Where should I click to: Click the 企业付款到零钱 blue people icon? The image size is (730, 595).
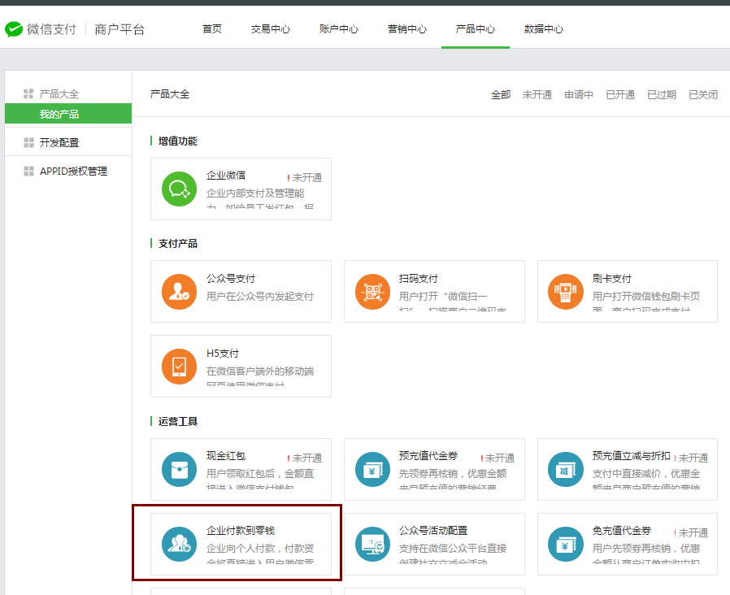tap(179, 545)
